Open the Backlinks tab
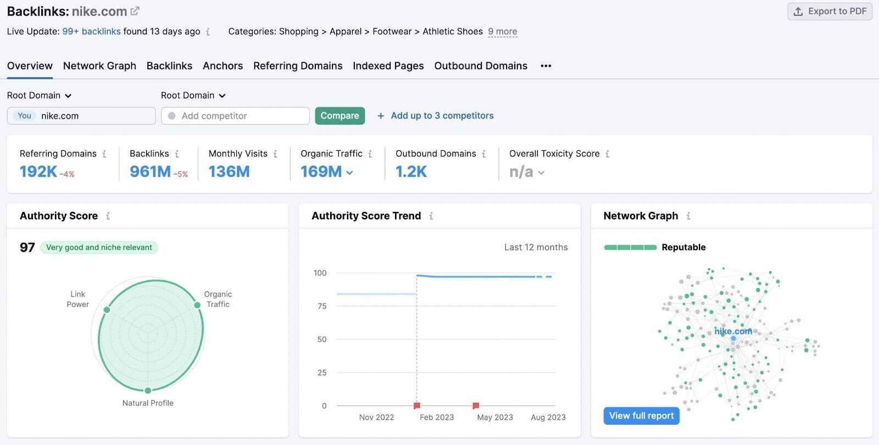This screenshot has width=879, height=445. click(169, 66)
